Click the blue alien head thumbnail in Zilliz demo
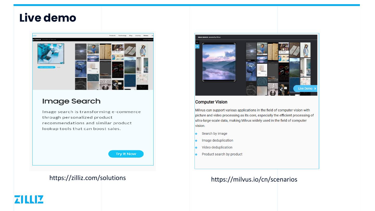The image size is (375, 211). 81,69
